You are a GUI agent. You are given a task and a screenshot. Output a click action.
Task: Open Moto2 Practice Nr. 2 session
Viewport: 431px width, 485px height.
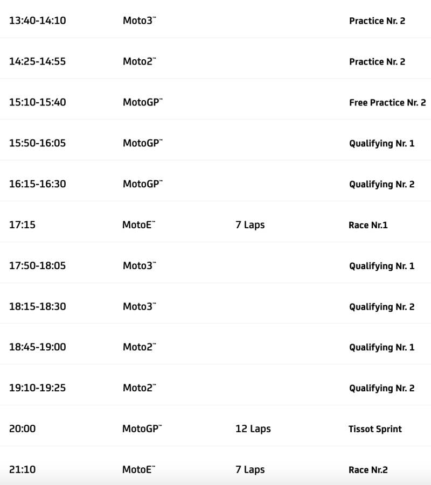click(377, 61)
